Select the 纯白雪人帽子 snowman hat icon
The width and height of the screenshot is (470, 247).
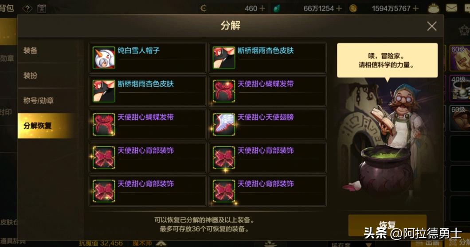tap(104, 58)
